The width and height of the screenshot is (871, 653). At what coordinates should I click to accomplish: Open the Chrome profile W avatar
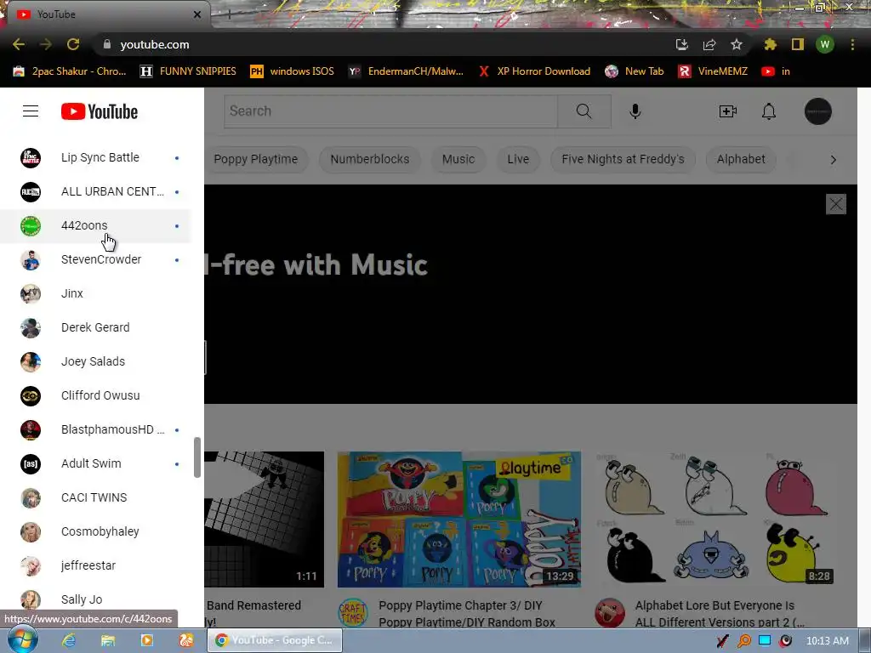[x=824, y=44]
